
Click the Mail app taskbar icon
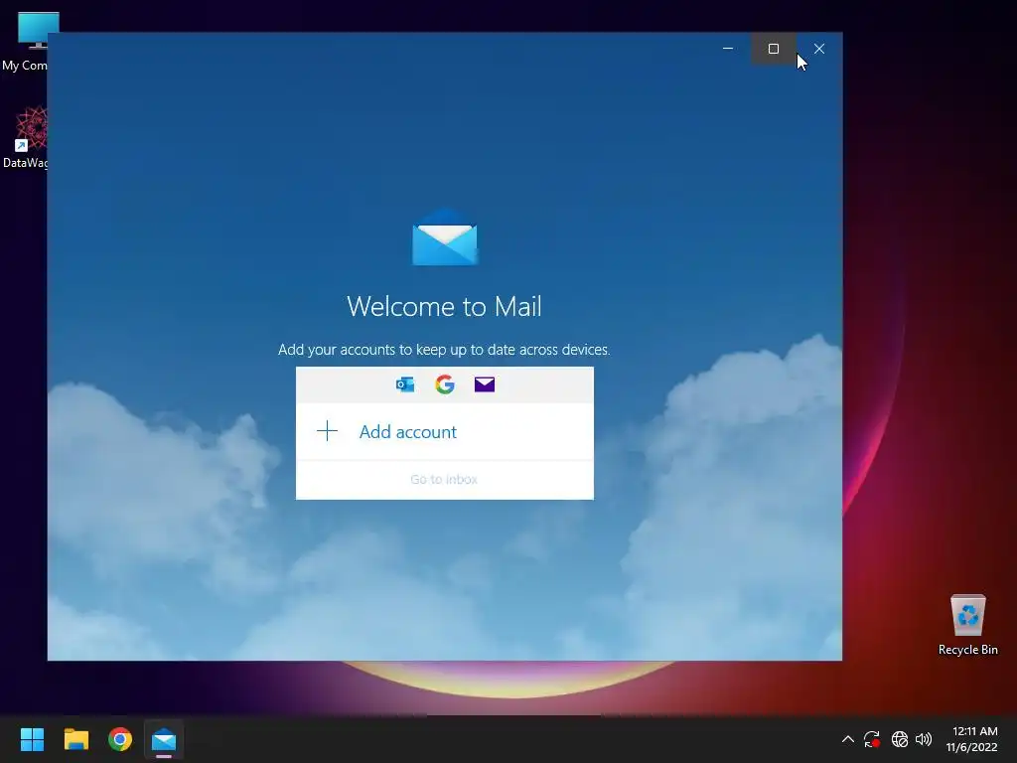[164, 739]
